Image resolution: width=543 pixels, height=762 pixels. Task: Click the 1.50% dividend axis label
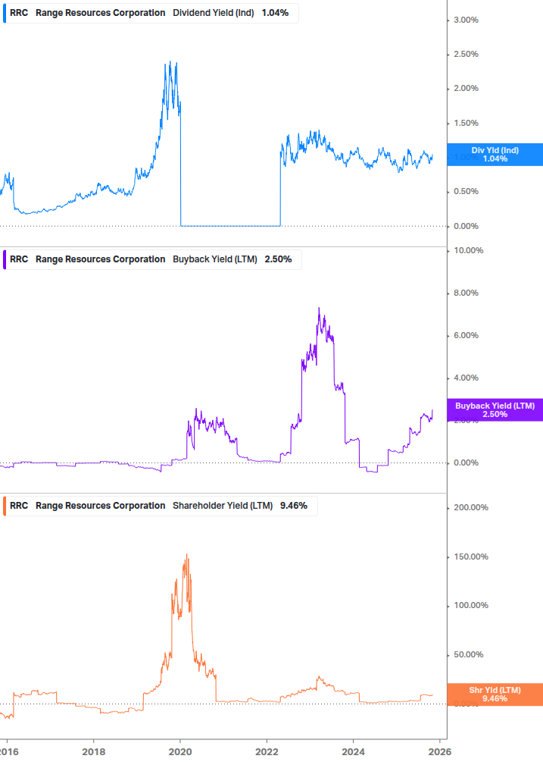[x=466, y=123]
